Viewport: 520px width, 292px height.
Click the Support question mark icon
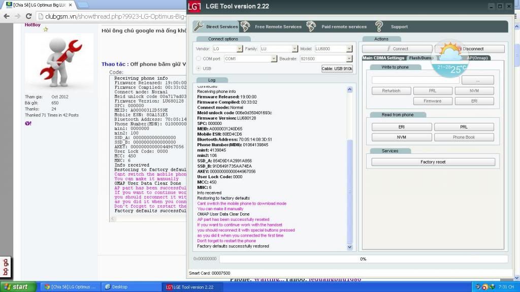tap(379, 26)
